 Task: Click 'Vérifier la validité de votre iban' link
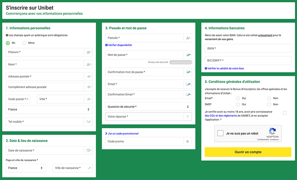(x=224, y=69)
